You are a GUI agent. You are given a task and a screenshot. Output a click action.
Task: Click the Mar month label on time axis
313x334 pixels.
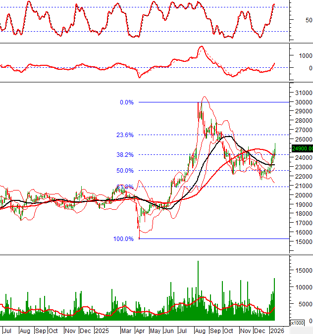[126, 330]
